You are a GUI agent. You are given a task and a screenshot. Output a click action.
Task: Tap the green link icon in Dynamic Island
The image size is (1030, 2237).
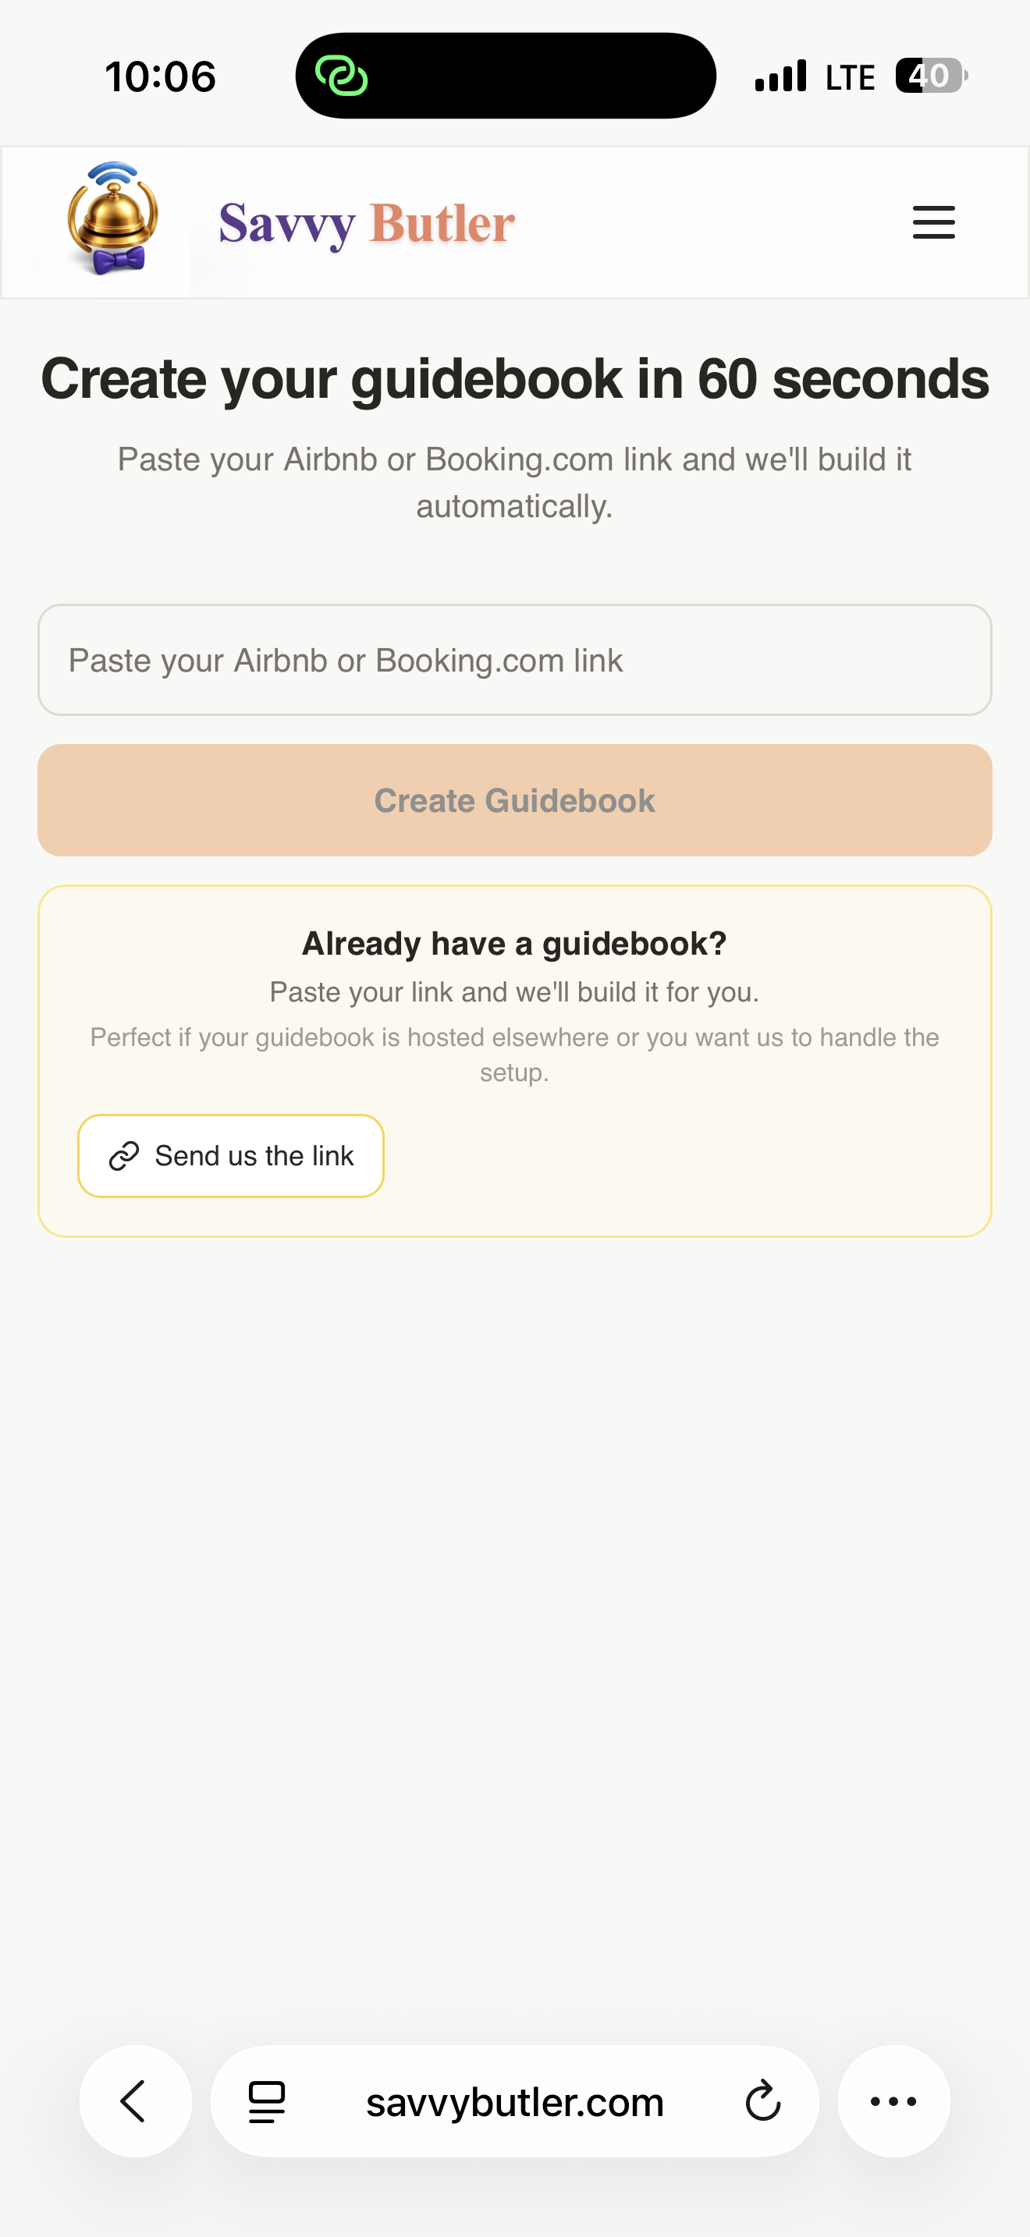[x=341, y=76]
